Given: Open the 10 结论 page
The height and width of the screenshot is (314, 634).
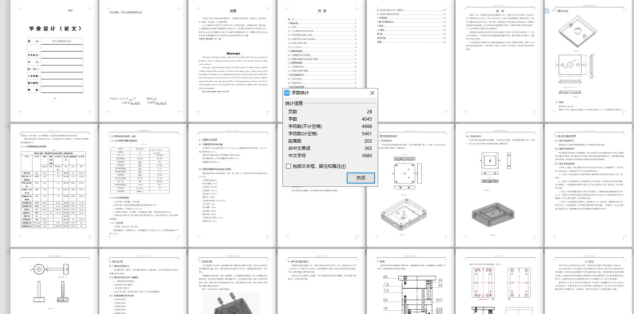Looking at the screenshot, I should click(588, 281).
